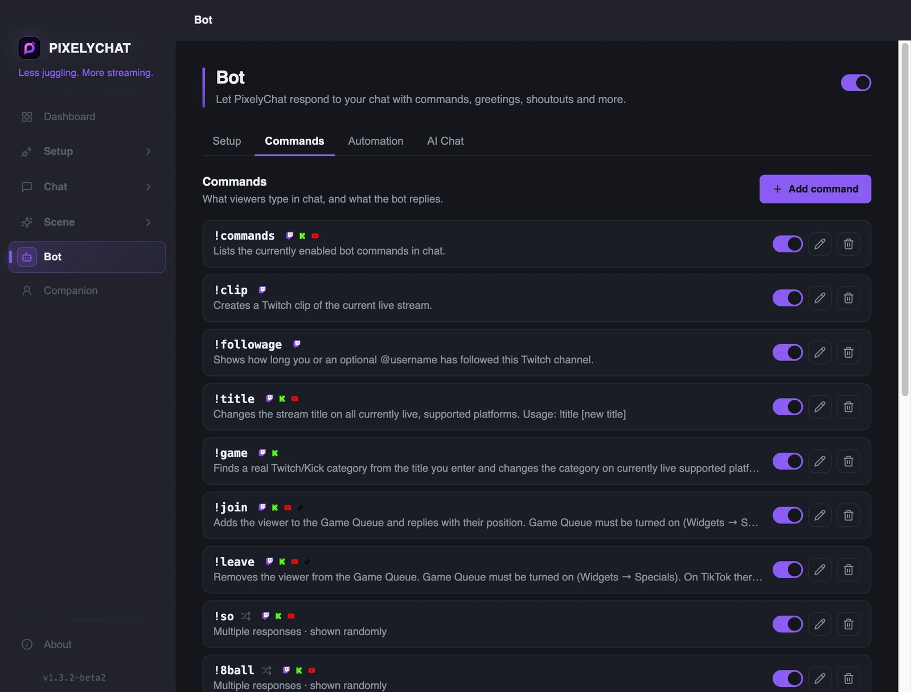Switch to the AI Chat tab
Viewport: 911px width, 692px height.
pos(445,141)
